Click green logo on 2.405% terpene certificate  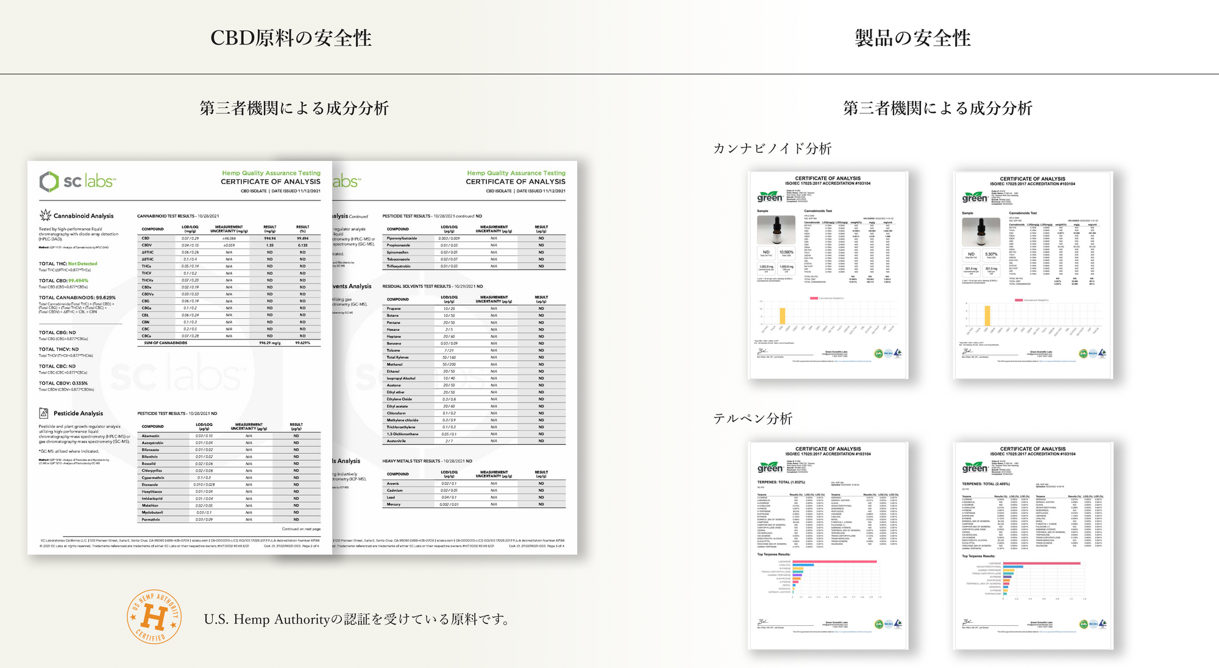coord(975,467)
